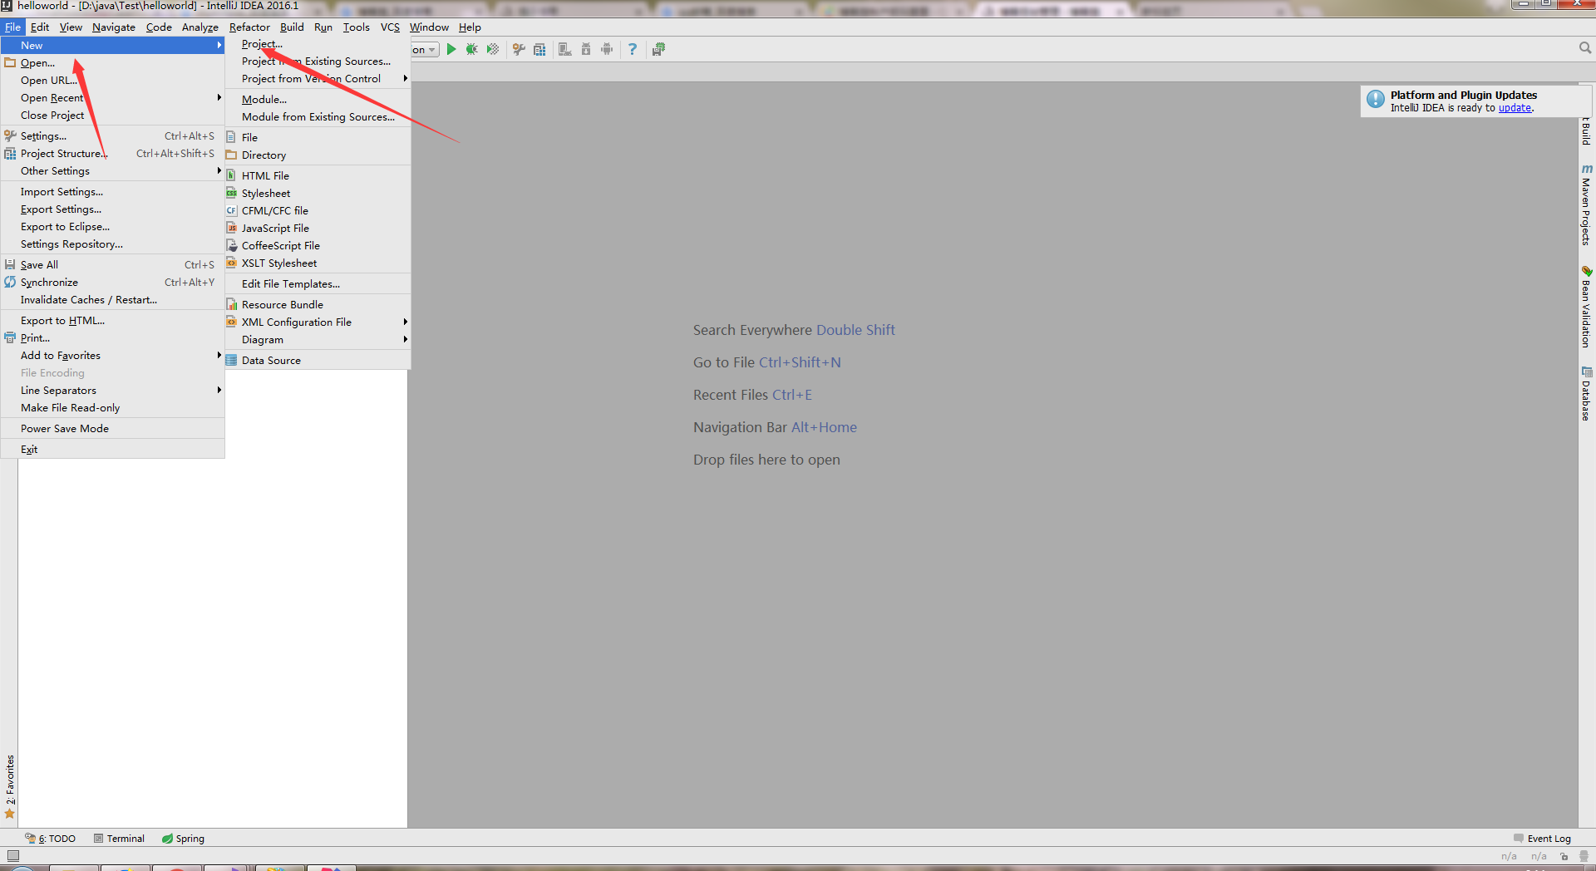Image resolution: width=1596 pixels, height=871 pixels.
Task: Open the Maven Projects side panel
Action: pyautogui.click(x=1586, y=205)
